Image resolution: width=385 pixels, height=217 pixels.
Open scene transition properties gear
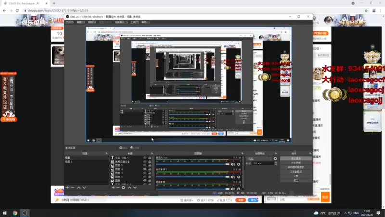[x=275, y=159]
